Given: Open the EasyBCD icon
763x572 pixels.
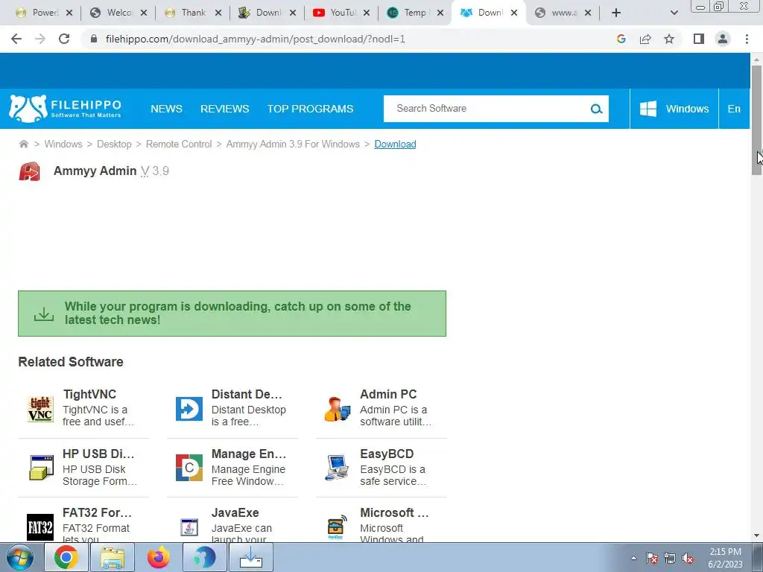Looking at the screenshot, I should 337,468.
